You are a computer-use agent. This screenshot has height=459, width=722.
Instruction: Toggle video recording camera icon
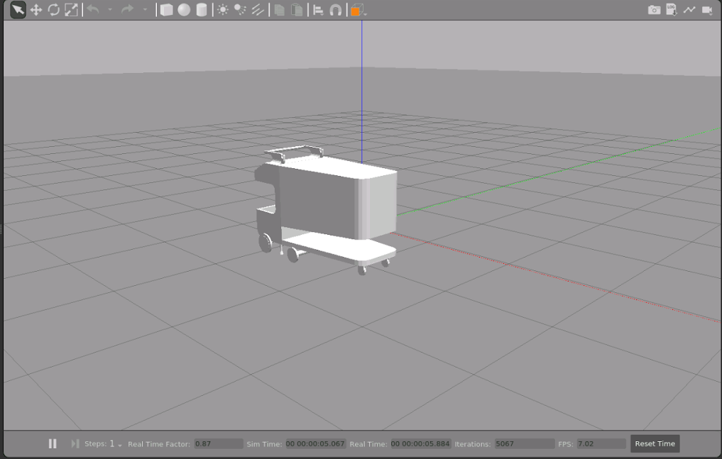(707, 10)
